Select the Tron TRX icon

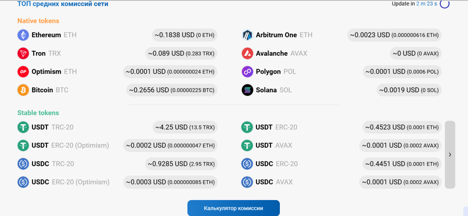pos(22,53)
